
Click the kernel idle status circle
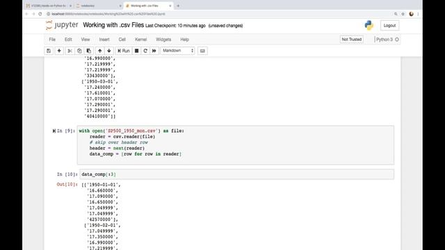(x=397, y=40)
